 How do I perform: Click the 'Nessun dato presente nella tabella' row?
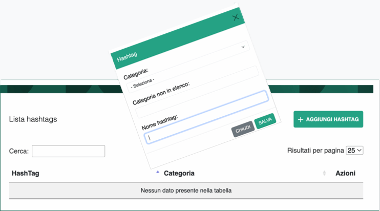click(x=186, y=191)
